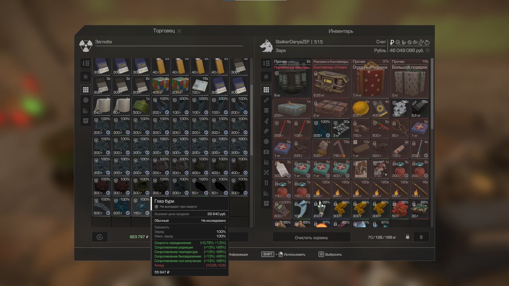Click the ruble currency icon in account header

click(392, 42)
